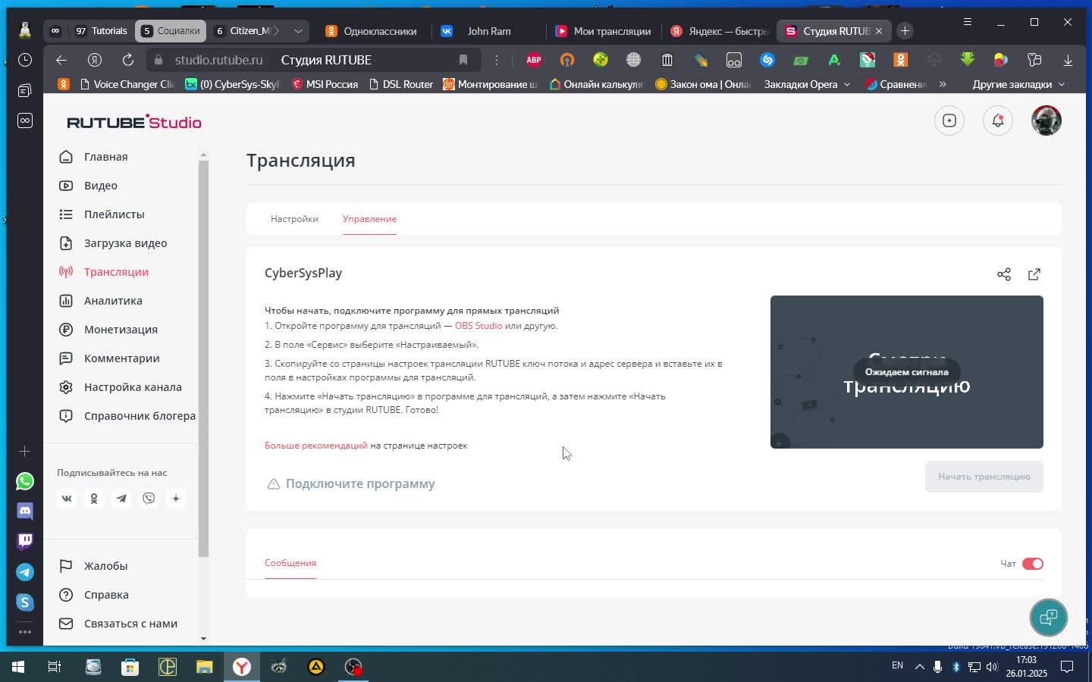Open Загрузка видео page
Image resolution: width=1092 pixels, height=682 pixels.
coord(113,243)
